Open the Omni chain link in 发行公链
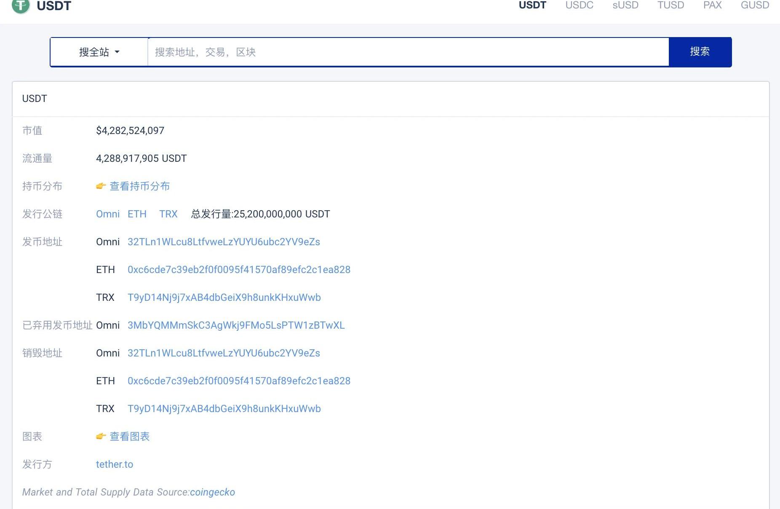This screenshot has width=780, height=509. [108, 214]
